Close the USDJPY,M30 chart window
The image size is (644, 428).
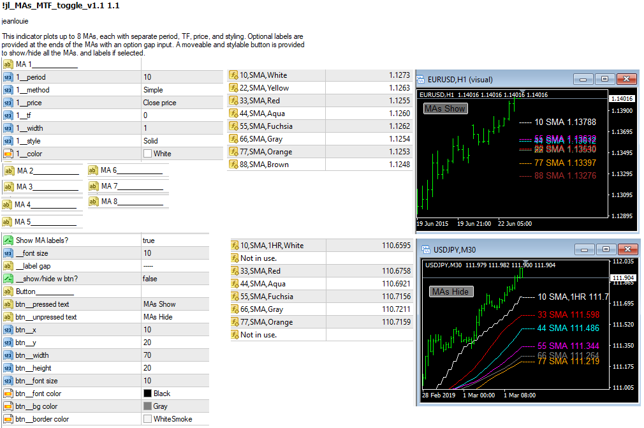(627, 249)
